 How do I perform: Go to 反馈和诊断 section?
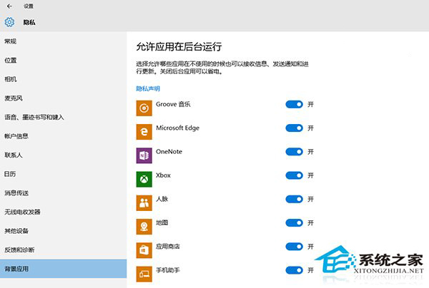click(x=63, y=250)
